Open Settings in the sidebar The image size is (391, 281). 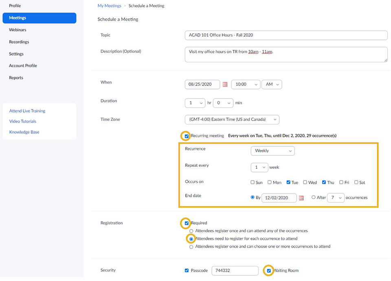point(16,54)
